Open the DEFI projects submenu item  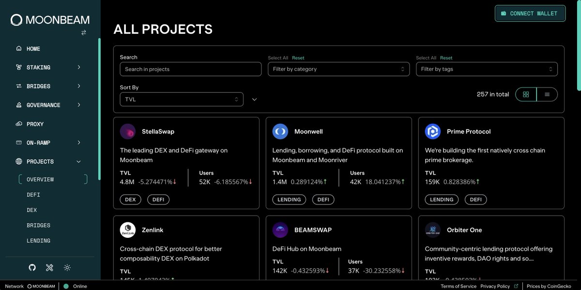33,195
